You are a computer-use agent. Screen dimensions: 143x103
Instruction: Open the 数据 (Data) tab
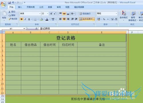pos(50,7)
